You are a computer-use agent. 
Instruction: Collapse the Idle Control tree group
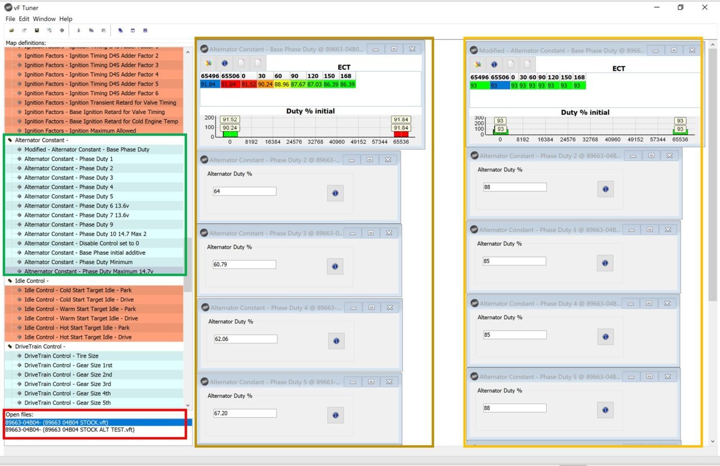(x=10, y=280)
